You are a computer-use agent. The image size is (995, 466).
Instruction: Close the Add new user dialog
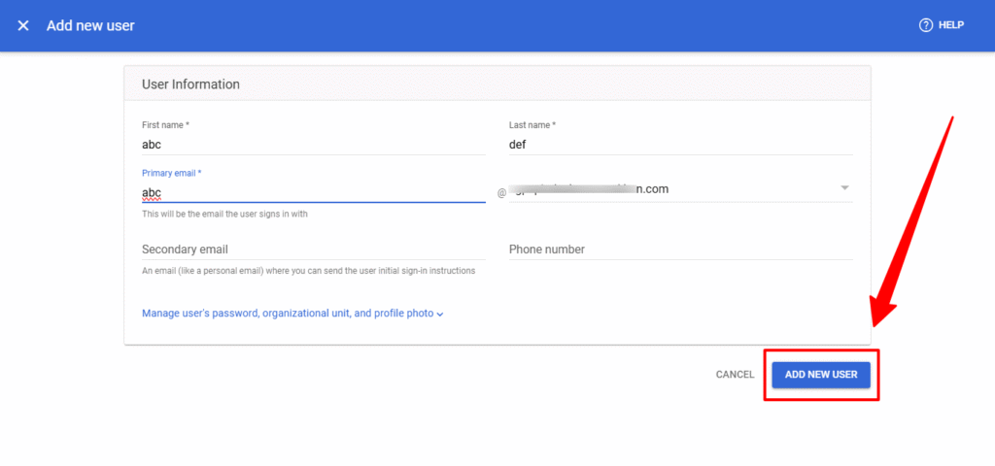(x=23, y=25)
